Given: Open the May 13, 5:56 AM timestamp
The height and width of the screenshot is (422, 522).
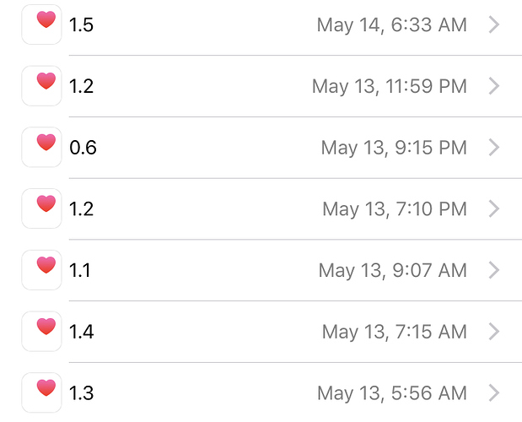Looking at the screenshot, I should pos(392,393).
